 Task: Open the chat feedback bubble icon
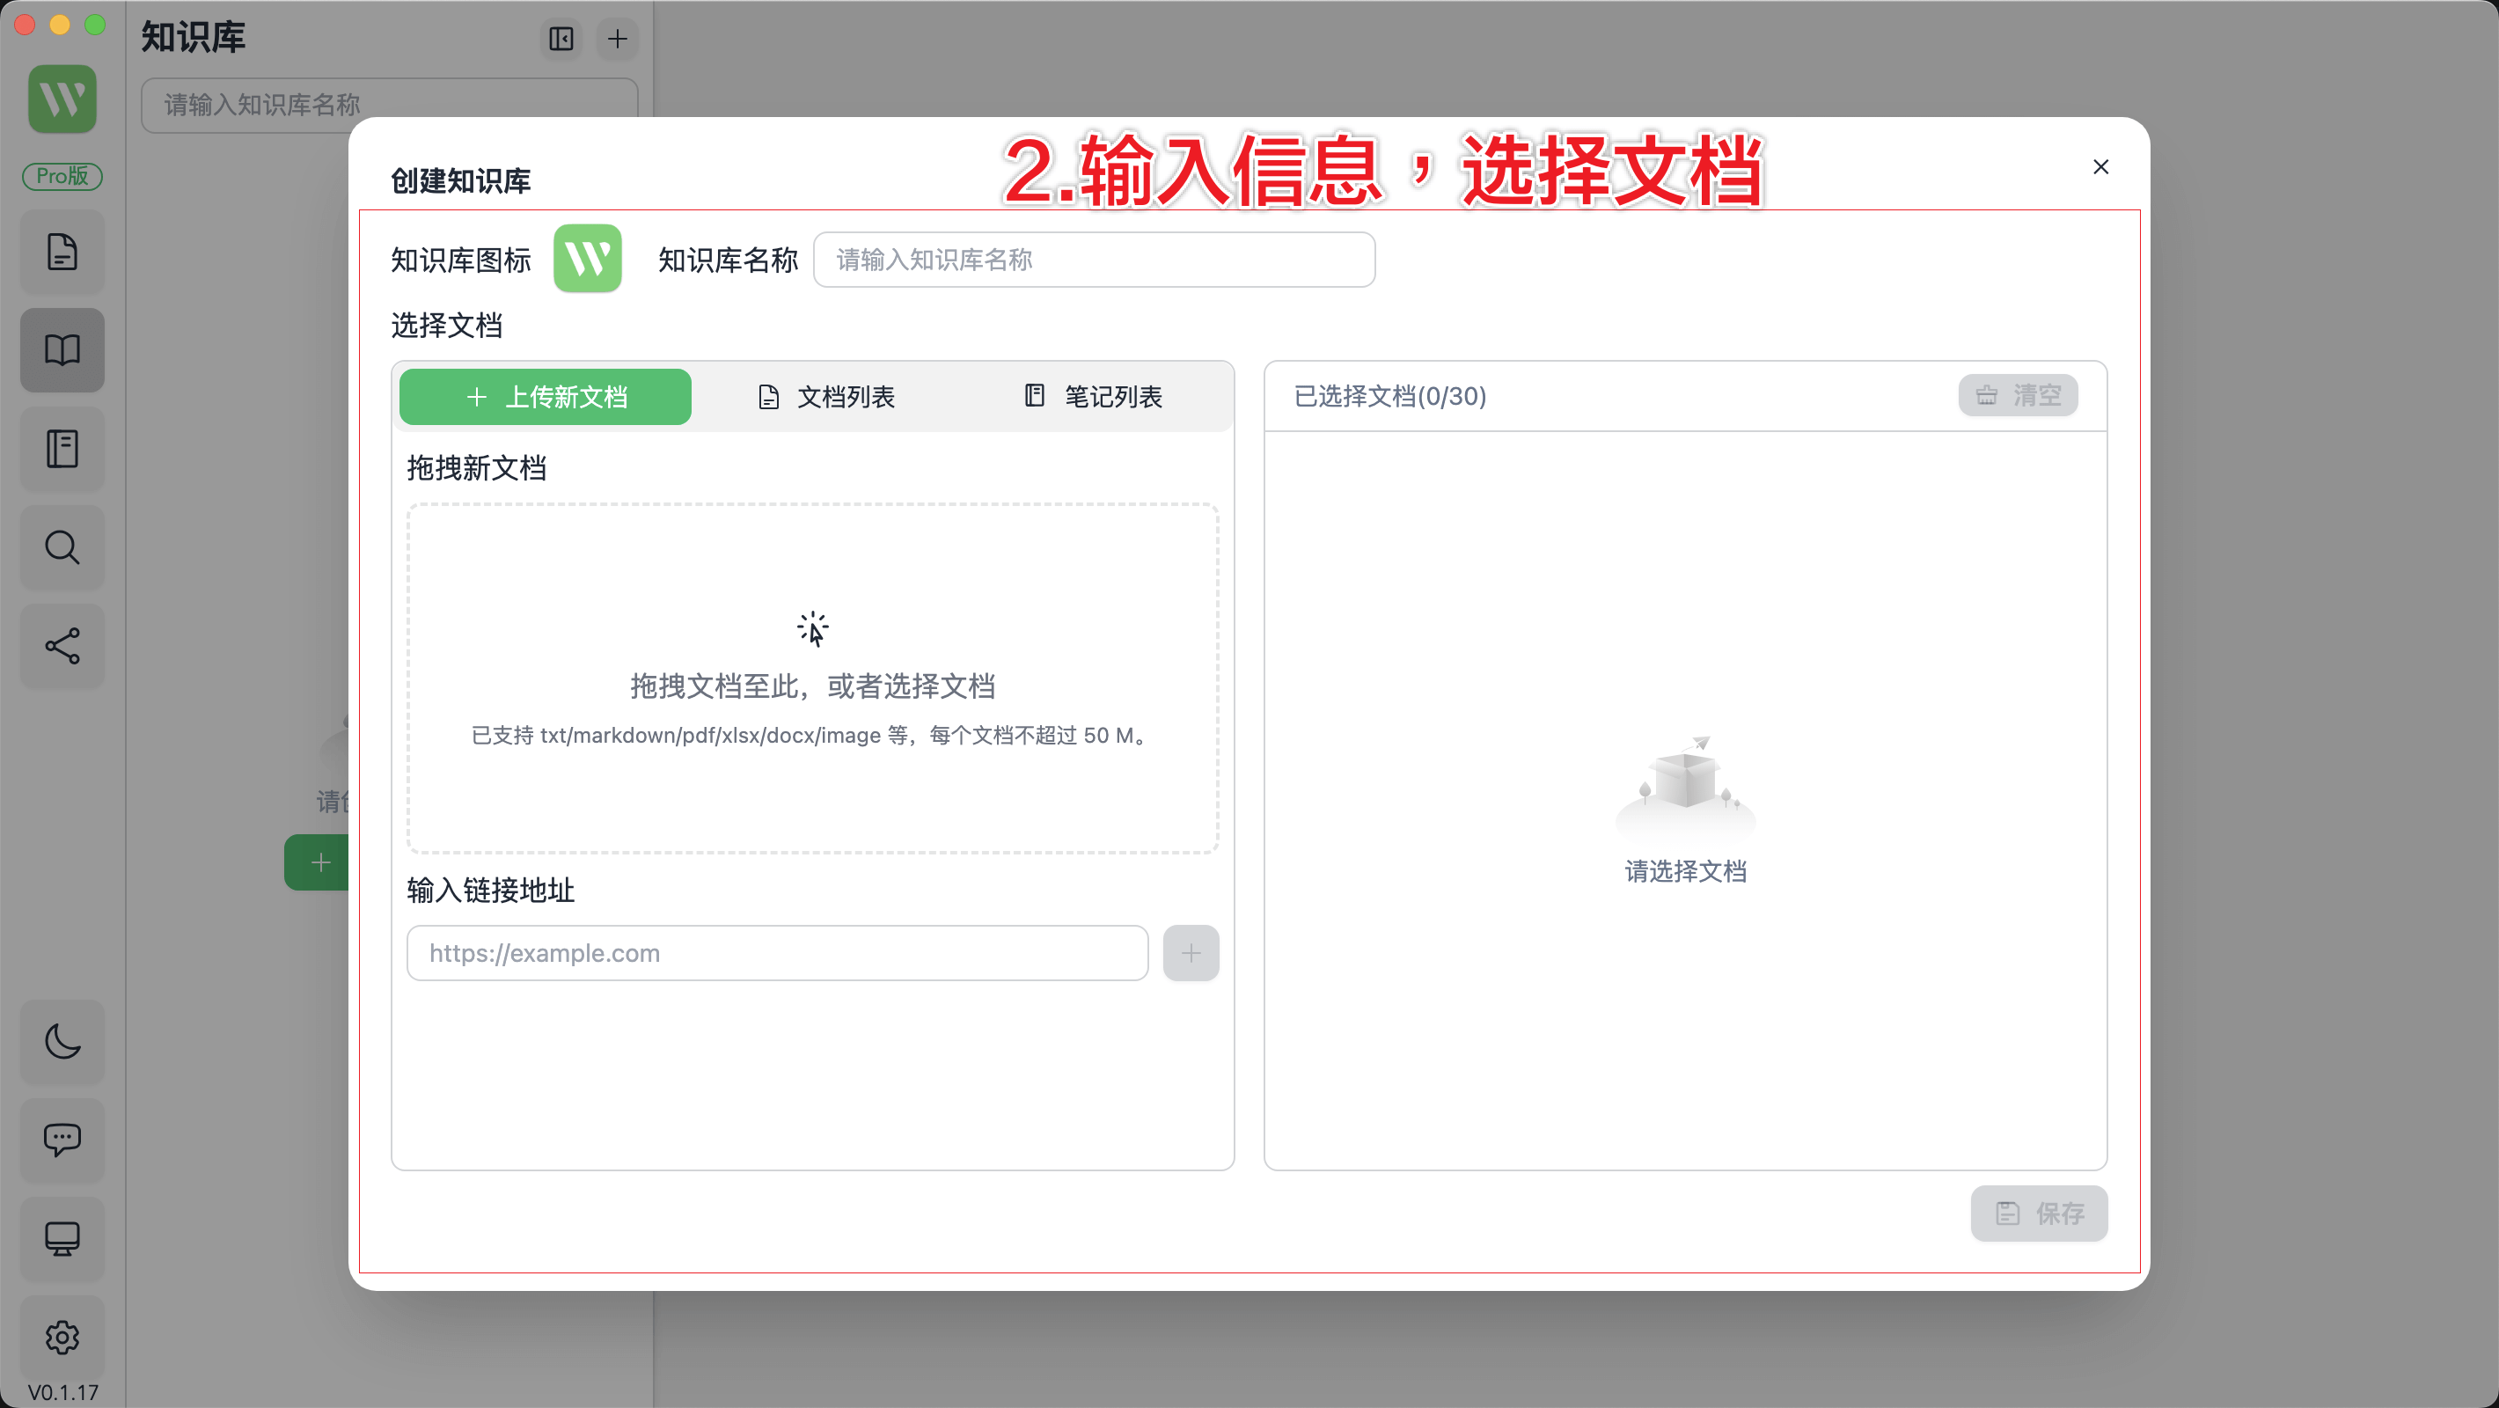62,1140
